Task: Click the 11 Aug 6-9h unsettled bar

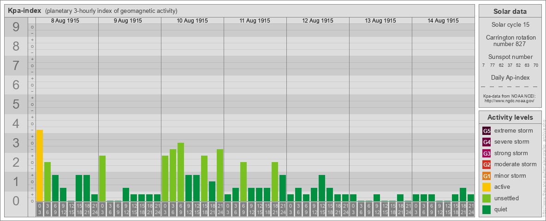Action: pyautogui.click(x=243, y=182)
